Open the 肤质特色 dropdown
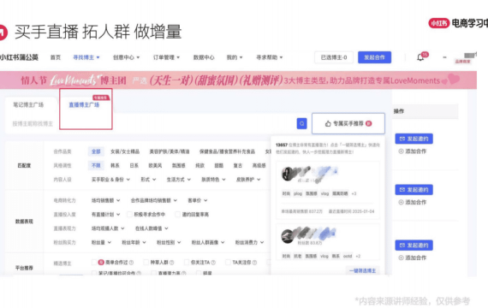The image size is (488, 308). click(213, 180)
